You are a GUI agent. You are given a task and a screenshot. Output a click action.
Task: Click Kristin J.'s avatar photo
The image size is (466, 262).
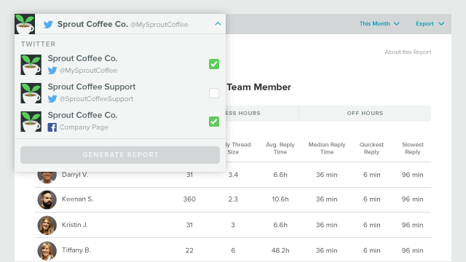(x=47, y=225)
